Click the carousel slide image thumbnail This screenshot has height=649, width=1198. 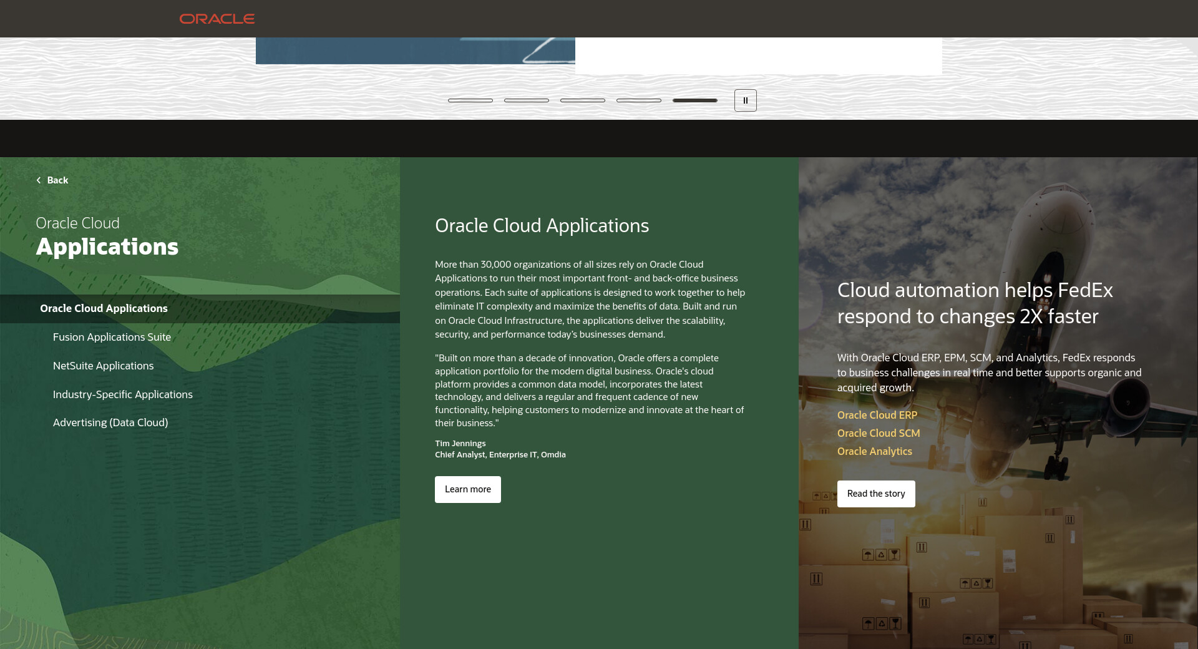coord(415,51)
